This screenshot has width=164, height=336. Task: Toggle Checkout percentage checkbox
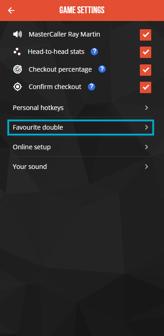(x=146, y=70)
